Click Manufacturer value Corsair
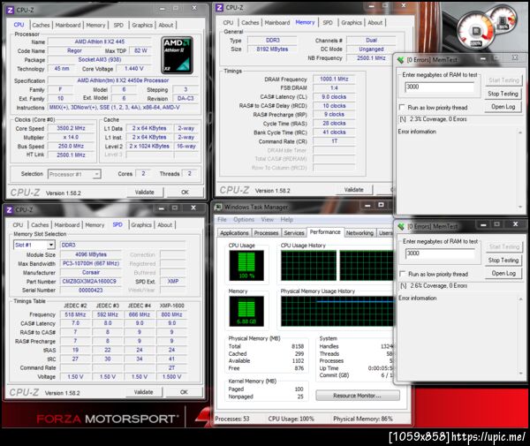Screen dimensions: 530x446 (x=91, y=272)
